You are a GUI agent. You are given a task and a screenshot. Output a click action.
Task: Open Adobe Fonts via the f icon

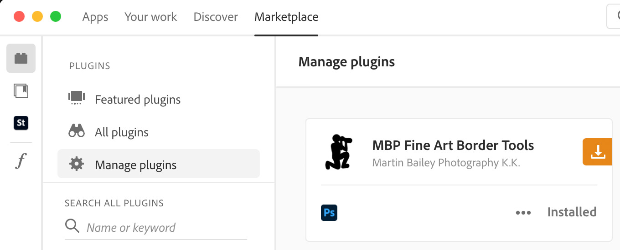pos(21,160)
